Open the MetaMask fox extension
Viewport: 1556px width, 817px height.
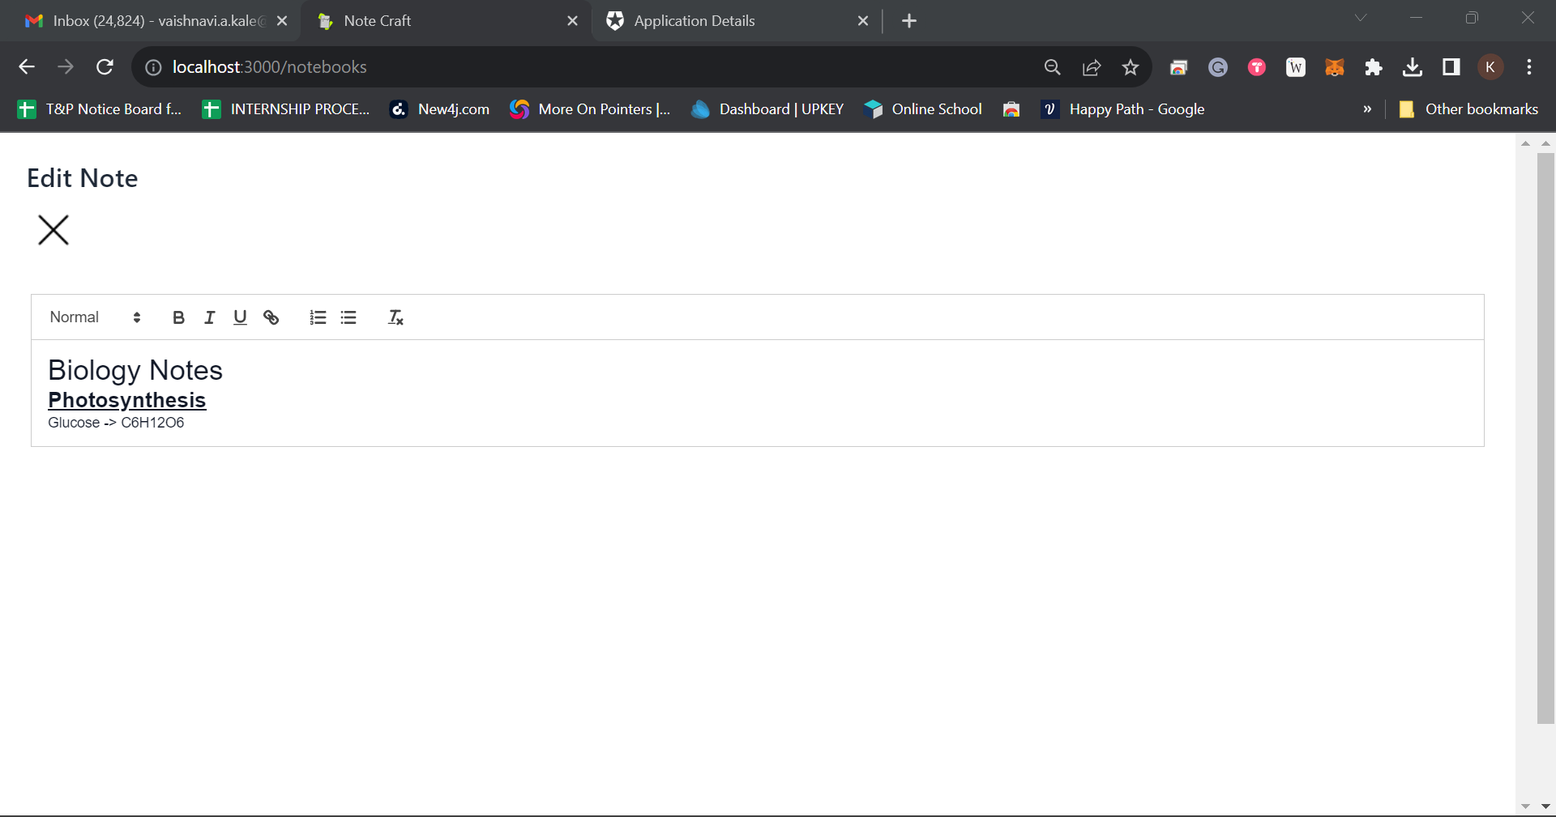point(1335,67)
